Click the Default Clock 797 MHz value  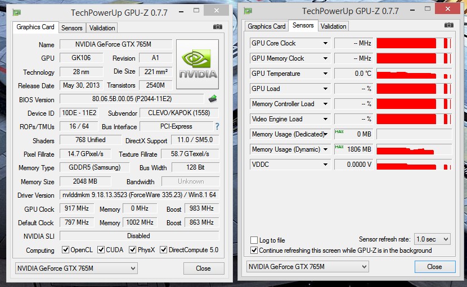(77, 222)
